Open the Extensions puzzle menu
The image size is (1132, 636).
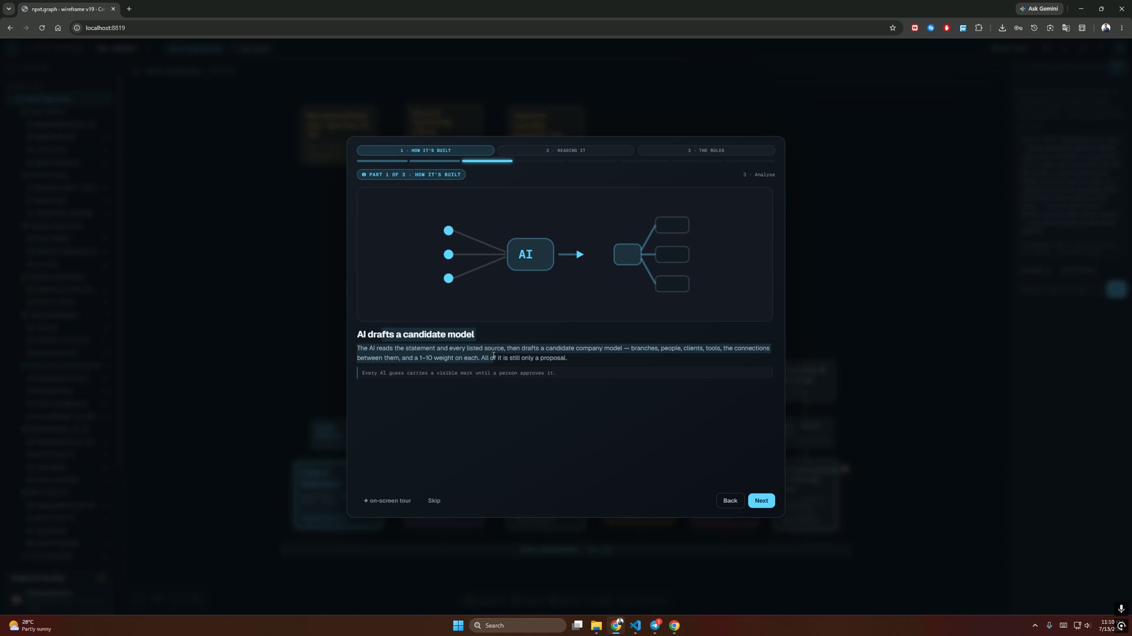(979, 28)
